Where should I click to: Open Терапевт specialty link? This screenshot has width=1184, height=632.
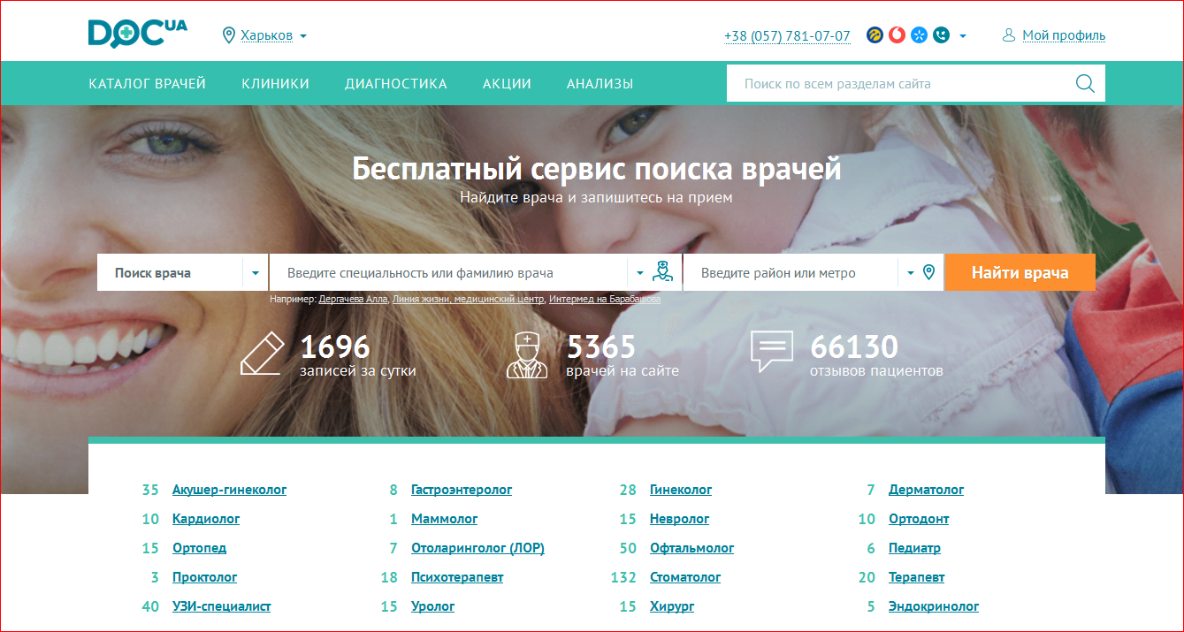tap(916, 577)
